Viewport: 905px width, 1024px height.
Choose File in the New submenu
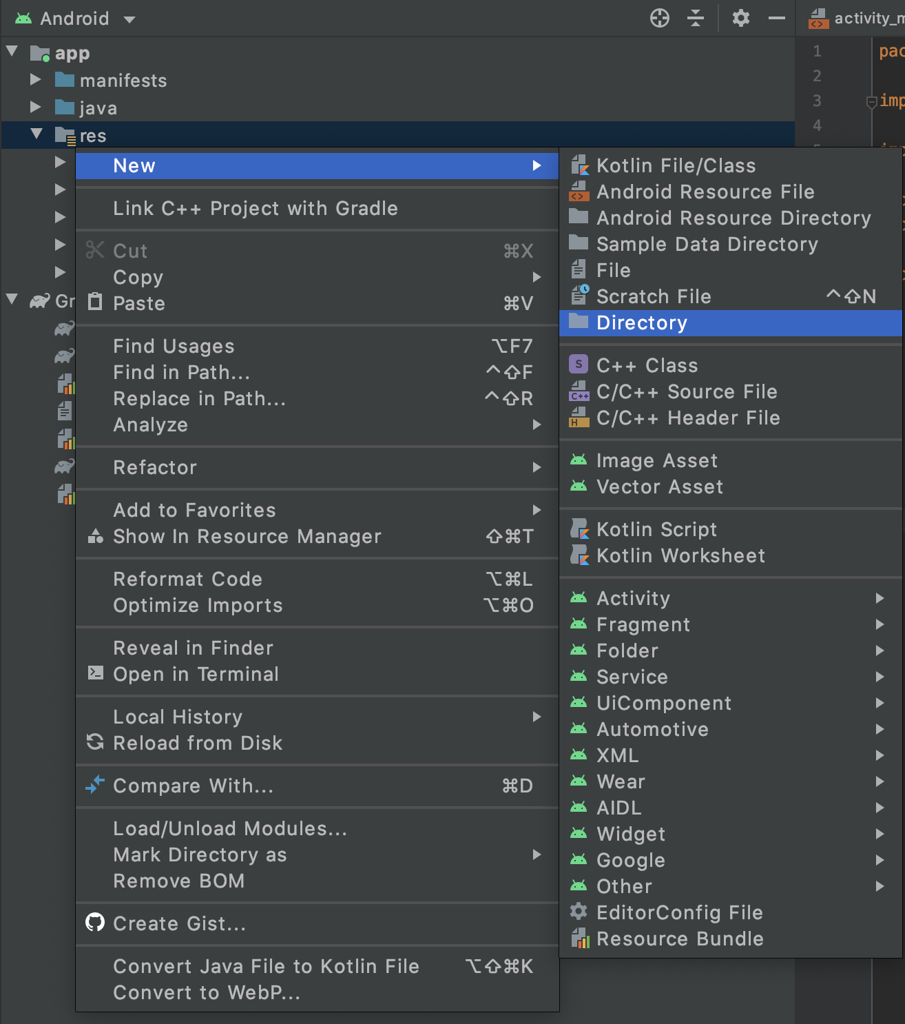(x=731, y=271)
